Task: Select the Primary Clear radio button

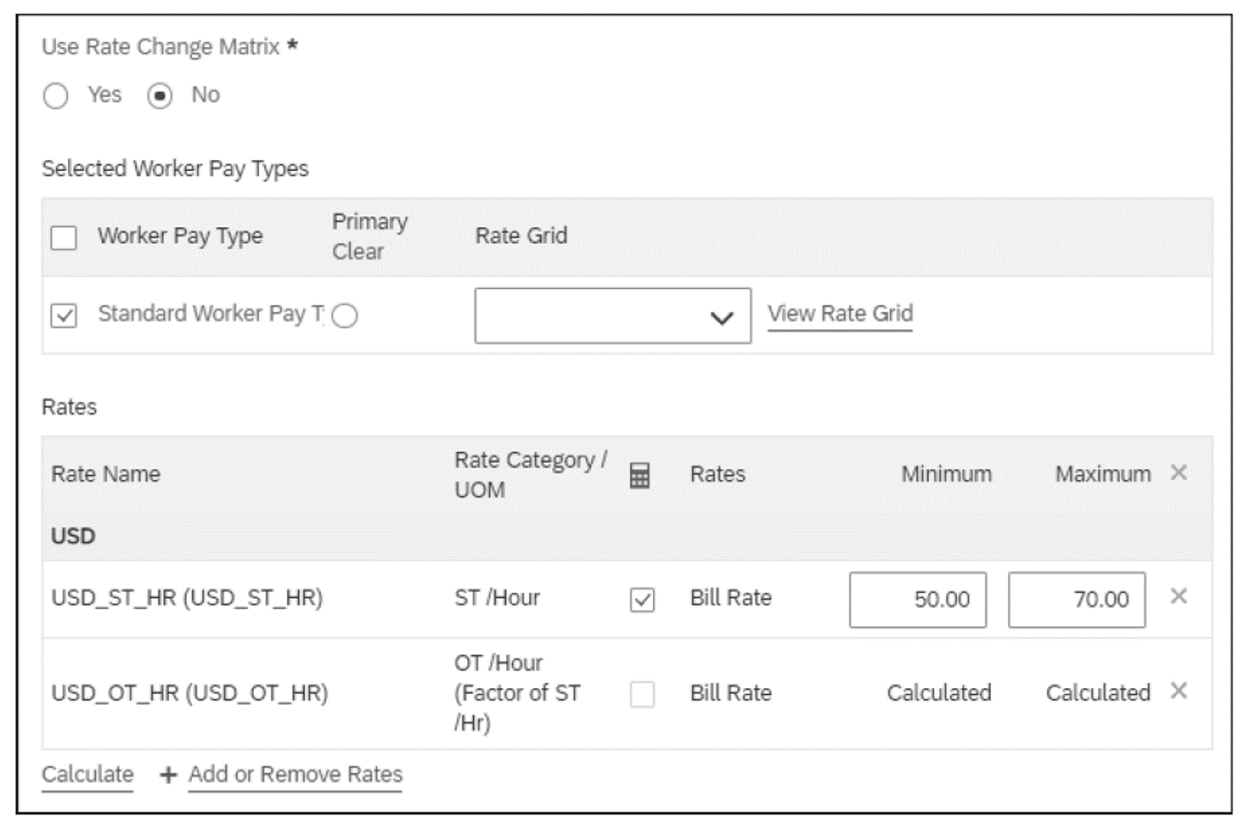Action: (x=344, y=316)
